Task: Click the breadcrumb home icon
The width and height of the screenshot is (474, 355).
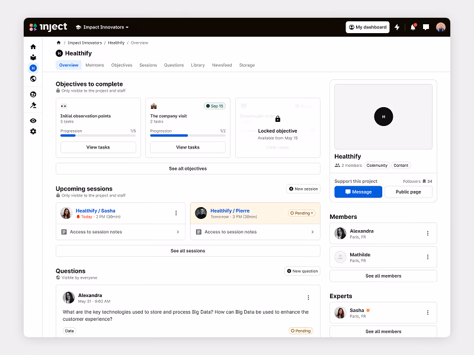Action: pos(59,43)
